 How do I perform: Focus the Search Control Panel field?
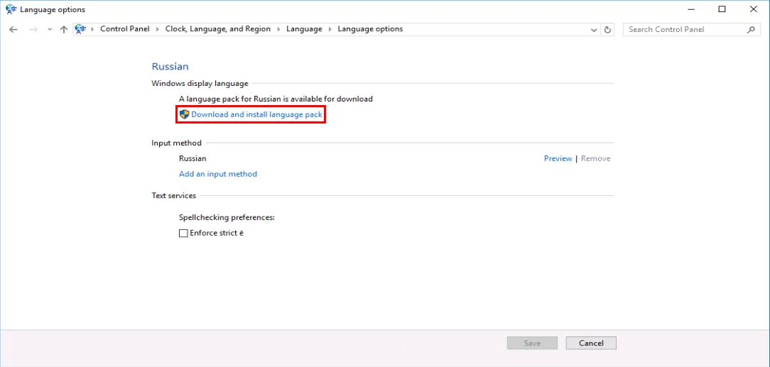point(685,30)
